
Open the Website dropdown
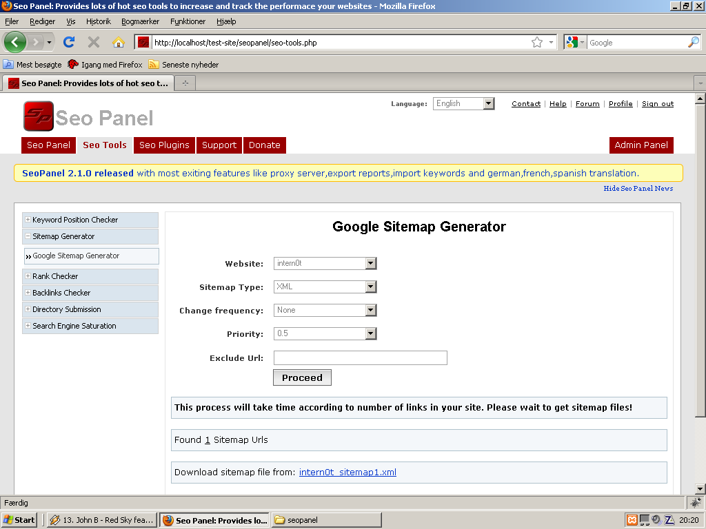[x=325, y=264]
